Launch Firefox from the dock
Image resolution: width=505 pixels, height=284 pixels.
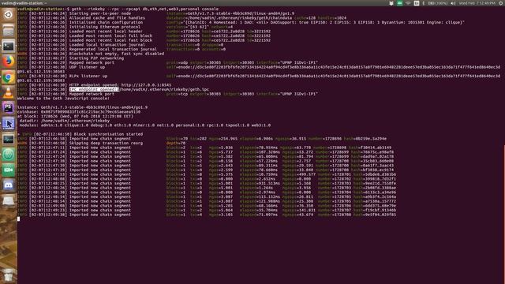9,62
